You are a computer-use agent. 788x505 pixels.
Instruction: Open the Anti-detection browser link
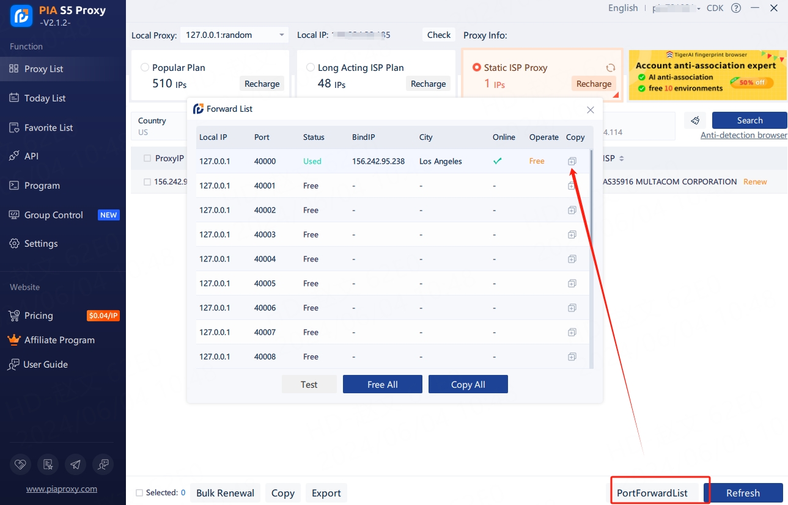point(744,135)
